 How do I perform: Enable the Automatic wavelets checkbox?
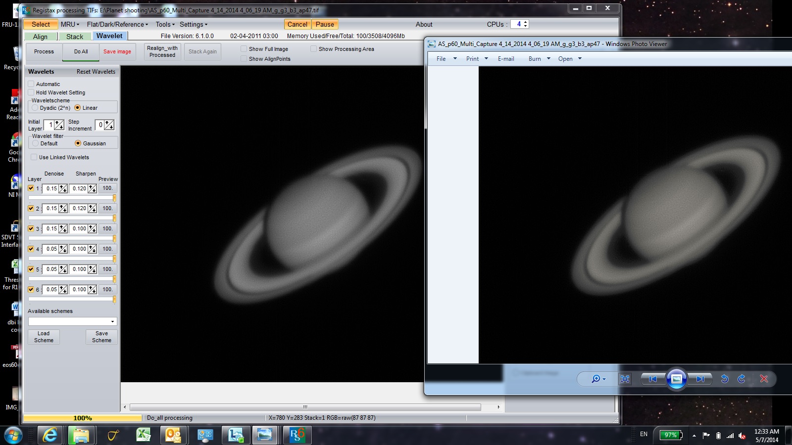(x=32, y=84)
